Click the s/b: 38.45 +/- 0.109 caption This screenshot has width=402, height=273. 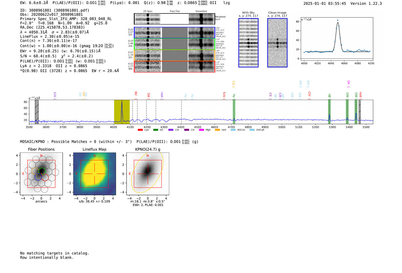(x=94, y=201)
